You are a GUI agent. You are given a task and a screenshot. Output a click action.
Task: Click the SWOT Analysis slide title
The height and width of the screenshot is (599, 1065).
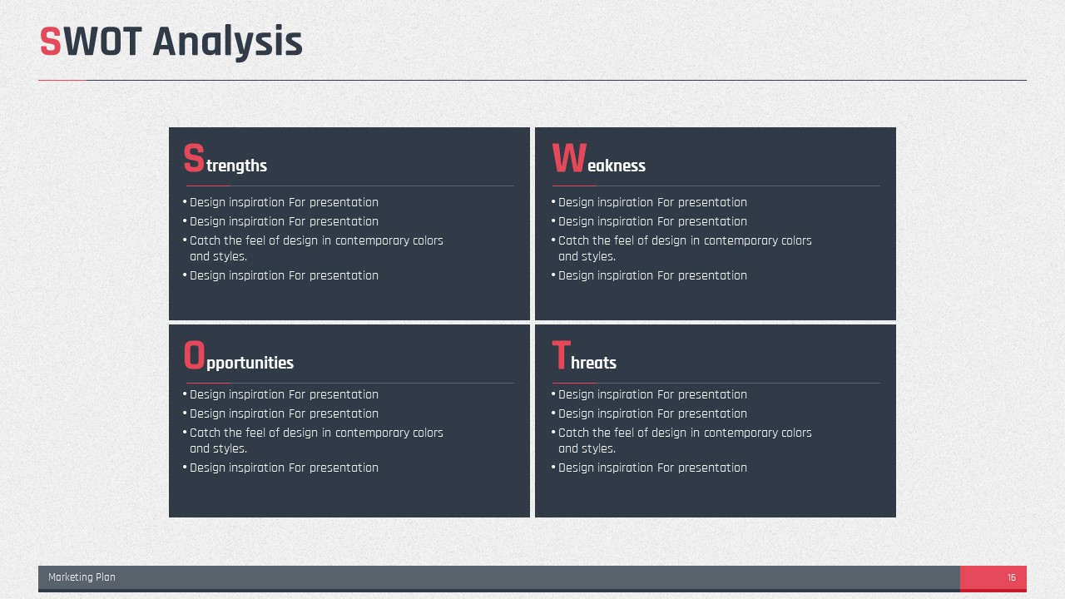171,42
